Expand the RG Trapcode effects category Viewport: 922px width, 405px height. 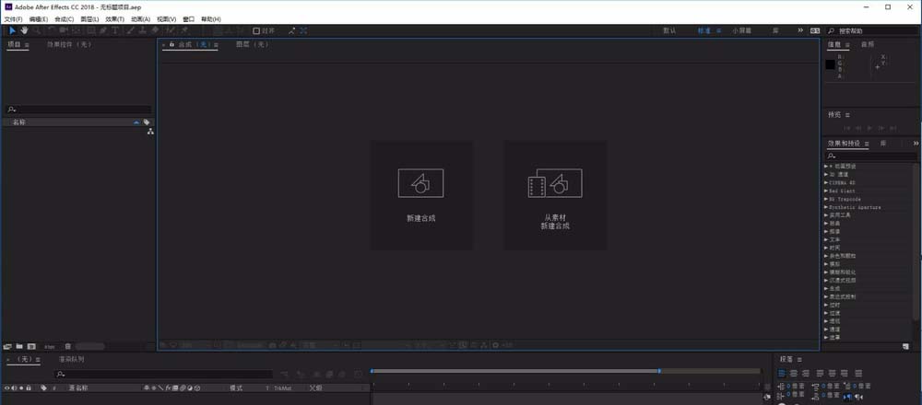(x=825, y=199)
